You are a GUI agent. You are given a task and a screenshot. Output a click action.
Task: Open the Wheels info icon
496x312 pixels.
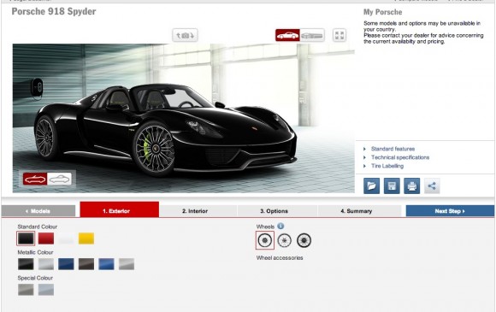pyautogui.click(x=280, y=226)
